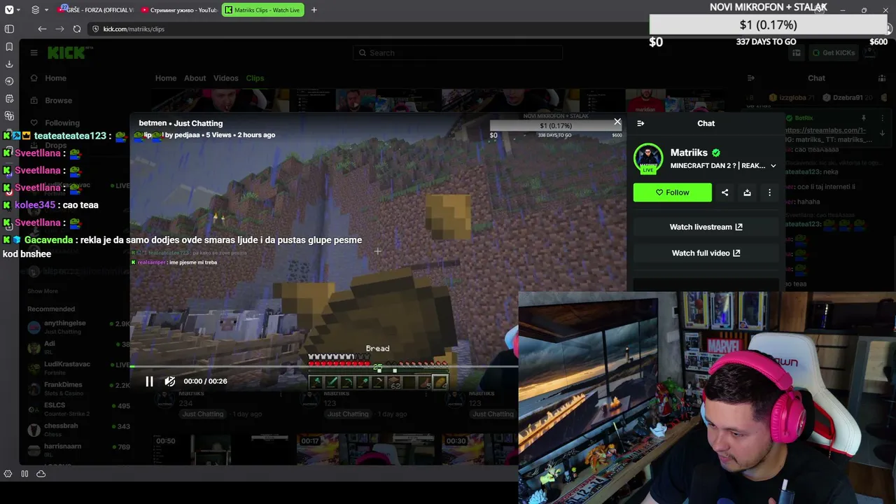Image resolution: width=896 pixels, height=504 pixels.
Task: Switch to the Стриминг уживо YouTube tab
Action: tap(178, 10)
